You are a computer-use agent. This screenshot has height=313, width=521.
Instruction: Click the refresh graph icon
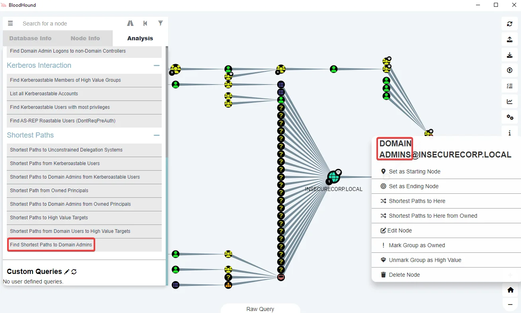[x=509, y=24]
